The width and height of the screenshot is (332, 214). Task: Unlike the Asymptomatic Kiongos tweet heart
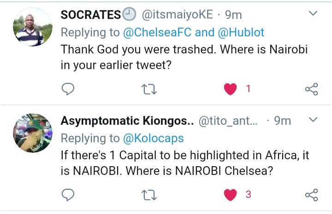[x=230, y=194]
